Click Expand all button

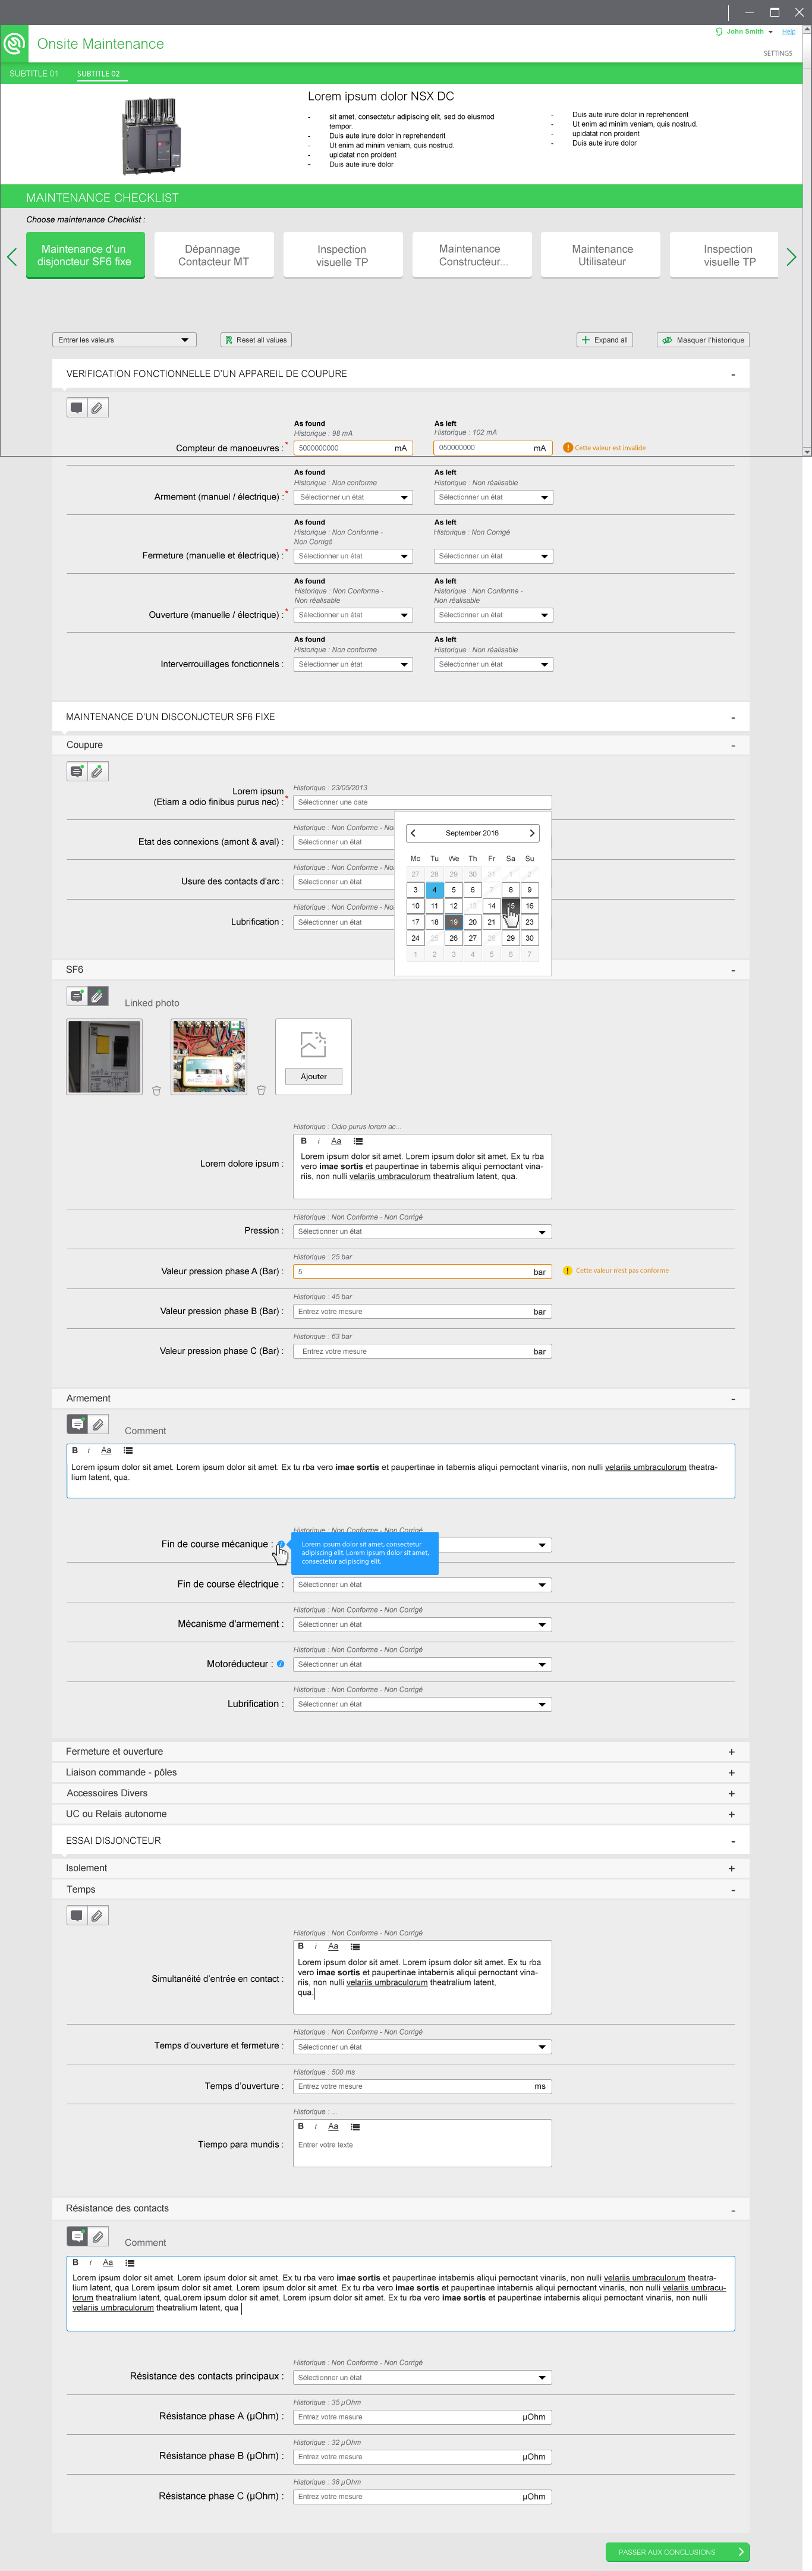coord(605,340)
